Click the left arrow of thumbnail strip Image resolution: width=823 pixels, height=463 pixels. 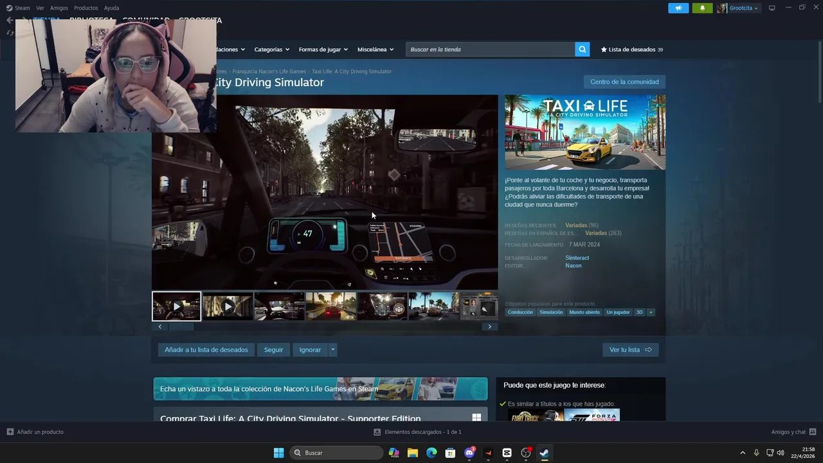click(x=160, y=327)
